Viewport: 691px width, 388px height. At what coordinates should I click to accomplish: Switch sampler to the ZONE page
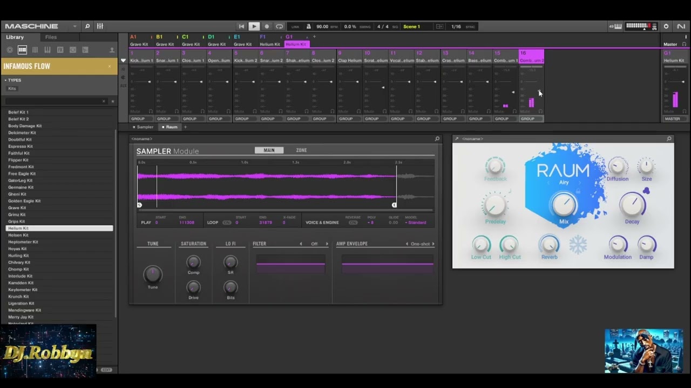pyautogui.click(x=301, y=150)
